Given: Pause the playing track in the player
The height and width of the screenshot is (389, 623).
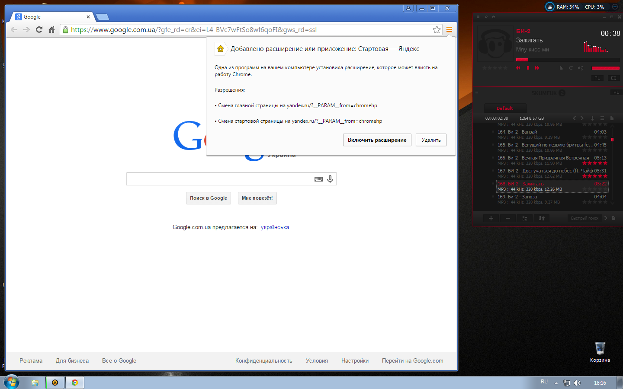Looking at the screenshot, I should pos(528,68).
